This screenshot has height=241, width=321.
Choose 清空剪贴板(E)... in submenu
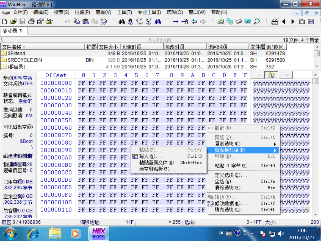(x=168, y=169)
